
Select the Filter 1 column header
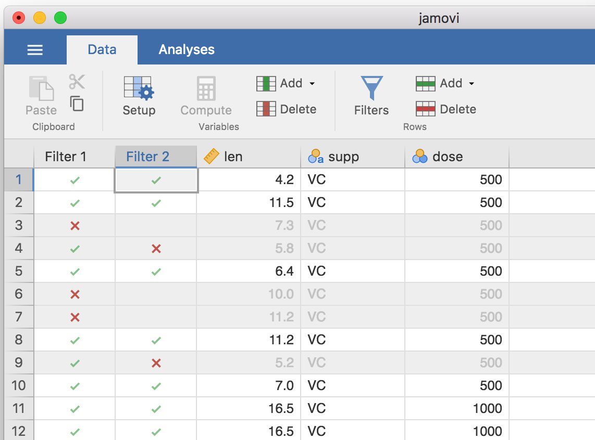(x=75, y=157)
